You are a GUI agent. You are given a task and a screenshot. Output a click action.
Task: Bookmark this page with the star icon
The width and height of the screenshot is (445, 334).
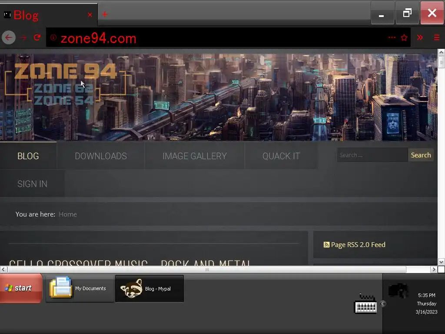[x=404, y=37]
